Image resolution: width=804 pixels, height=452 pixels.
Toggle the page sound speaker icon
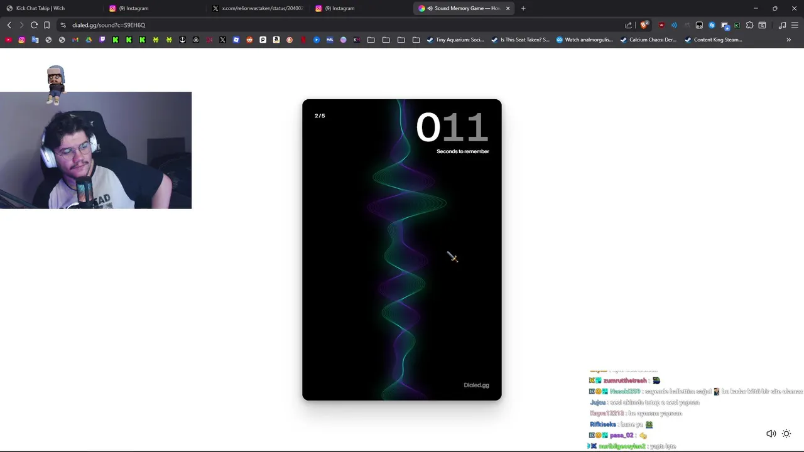tap(771, 434)
